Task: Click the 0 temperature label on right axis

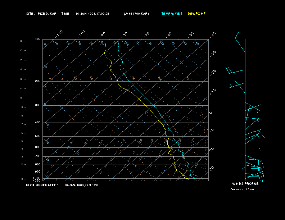Action: [211, 113]
